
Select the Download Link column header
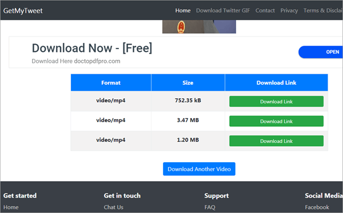[276, 83]
